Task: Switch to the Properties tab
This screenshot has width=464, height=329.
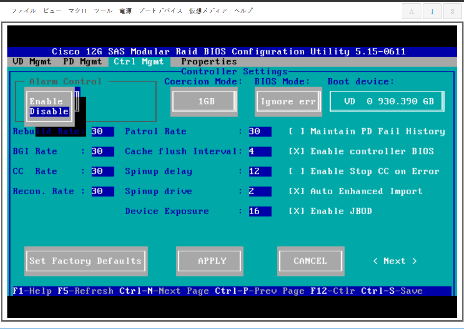Action: [209, 62]
